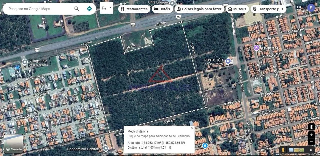Click the 'Village Joia' place label
Viewport: 320px width, 156px height.
(38, 61)
